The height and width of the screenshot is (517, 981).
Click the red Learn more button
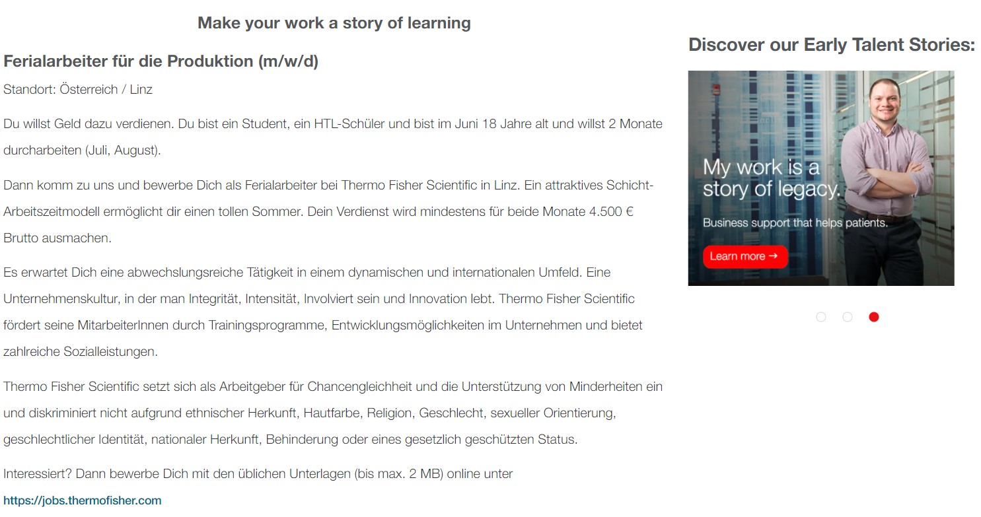pos(745,256)
